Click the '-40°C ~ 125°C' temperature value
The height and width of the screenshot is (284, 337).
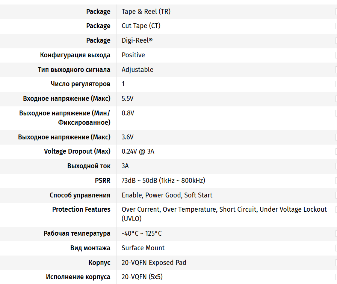pyautogui.click(x=142, y=233)
